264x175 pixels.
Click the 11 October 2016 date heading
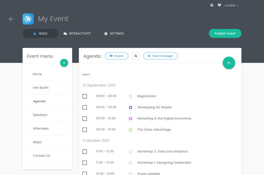(x=96, y=140)
